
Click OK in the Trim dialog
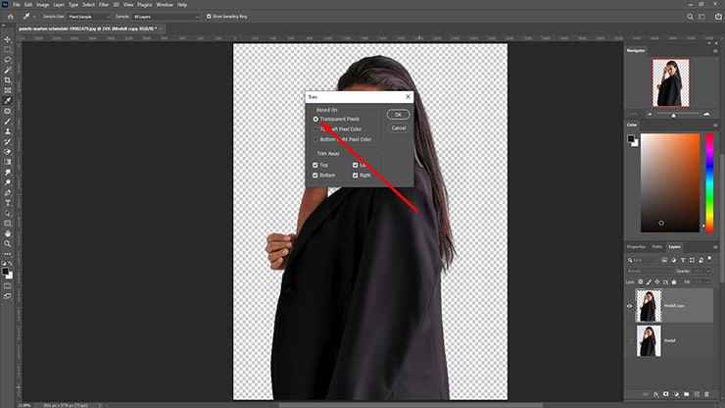(398, 115)
